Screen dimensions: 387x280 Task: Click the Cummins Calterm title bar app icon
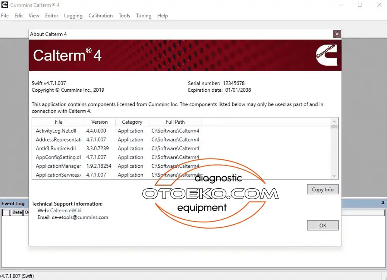(x=5, y=5)
